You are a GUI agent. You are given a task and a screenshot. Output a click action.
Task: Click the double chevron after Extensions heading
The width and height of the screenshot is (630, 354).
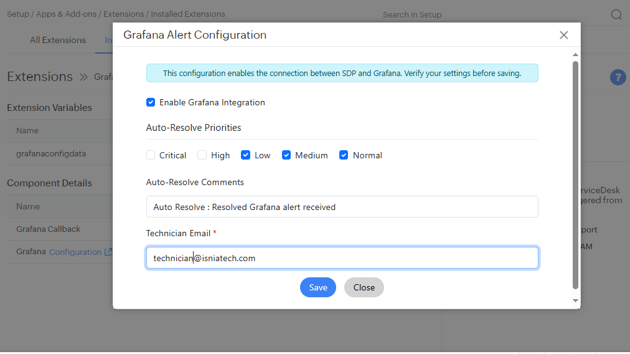point(83,77)
